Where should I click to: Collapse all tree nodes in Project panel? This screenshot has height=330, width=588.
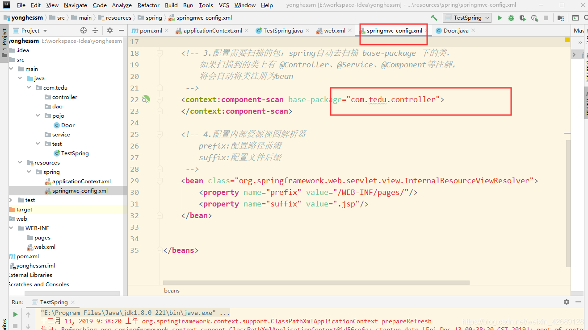95,30
